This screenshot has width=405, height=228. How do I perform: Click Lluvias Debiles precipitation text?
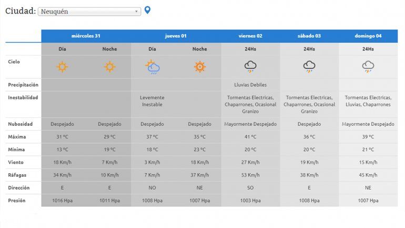point(250,84)
